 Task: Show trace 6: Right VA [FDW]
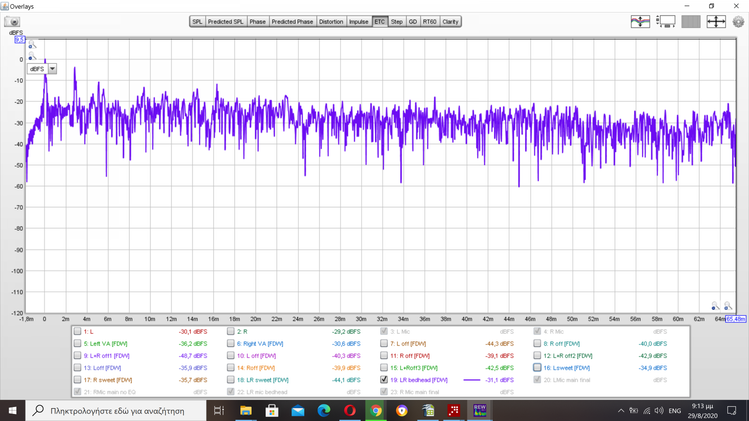[231, 343]
